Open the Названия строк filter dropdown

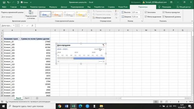pos(19,39)
